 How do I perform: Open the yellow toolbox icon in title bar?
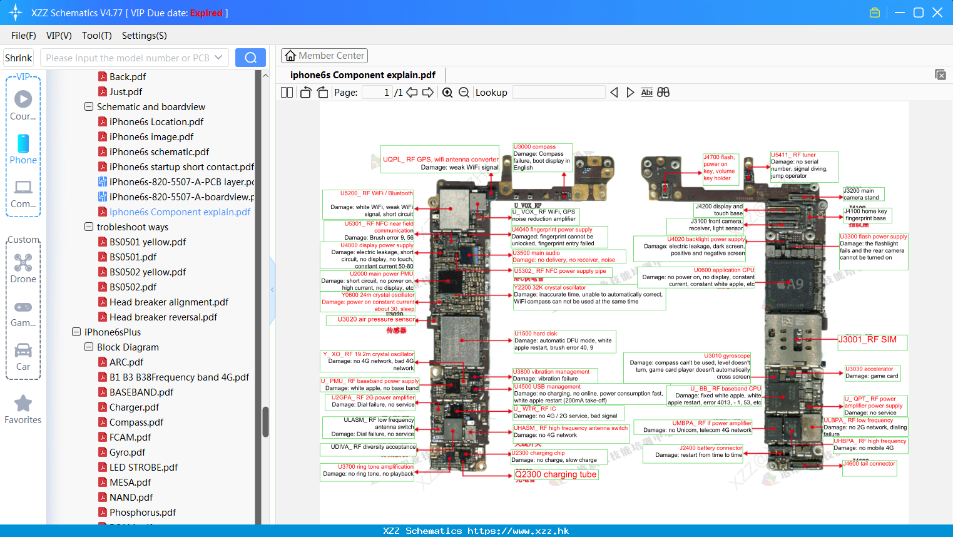[875, 13]
